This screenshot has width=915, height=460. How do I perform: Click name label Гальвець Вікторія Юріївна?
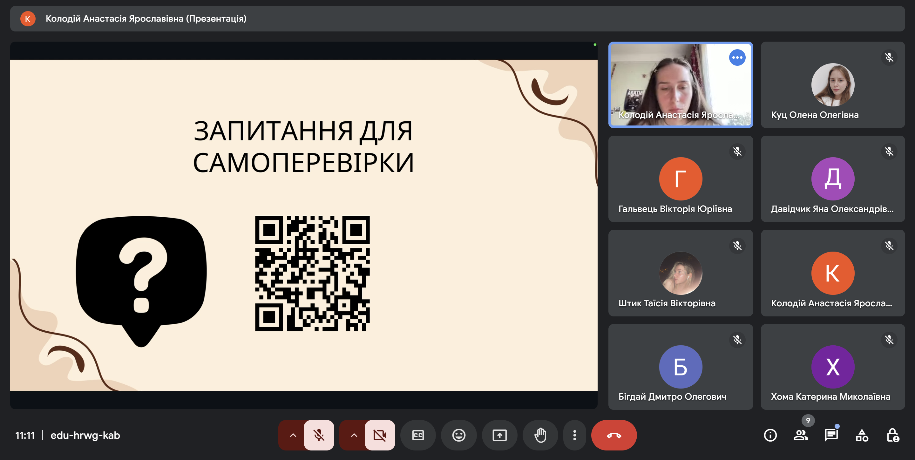click(675, 209)
